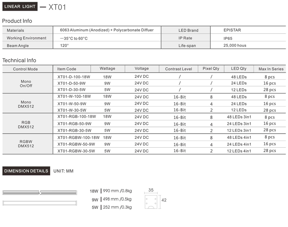Viewport: 288px width, 227px height.
Task: Click the lower linear light illustration
Action: [39, 203]
